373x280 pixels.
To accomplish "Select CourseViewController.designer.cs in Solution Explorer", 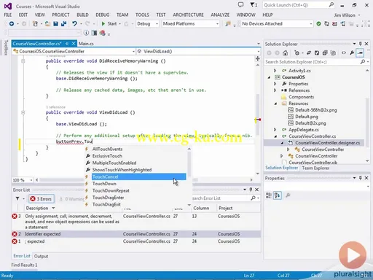I will (x=327, y=143).
